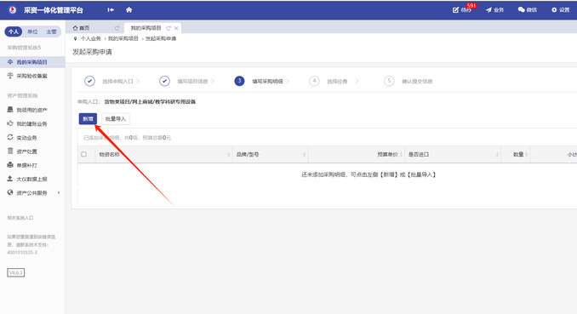This screenshot has width=577, height=314.
Task: Switch to the 单位 role toggle
Action: (x=32, y=31)
